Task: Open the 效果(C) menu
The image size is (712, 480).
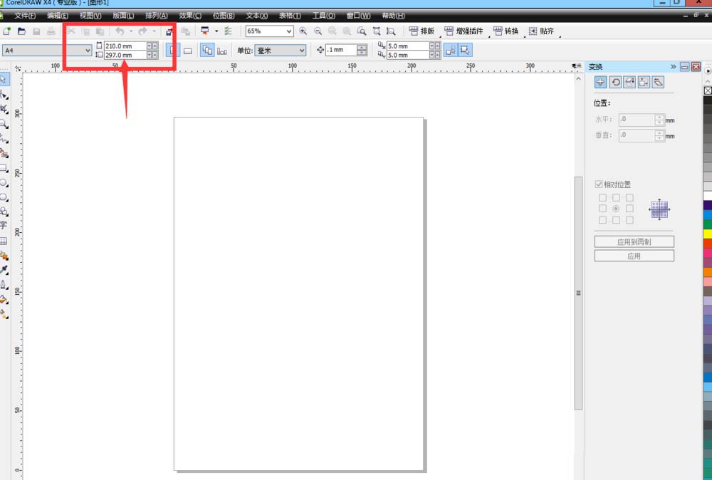Action: click(190, 16)
